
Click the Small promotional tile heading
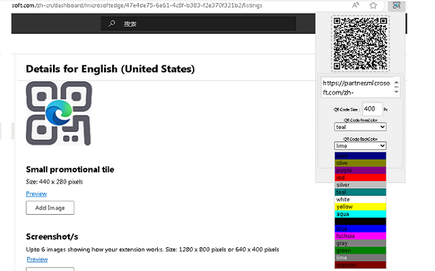point(70,169)
